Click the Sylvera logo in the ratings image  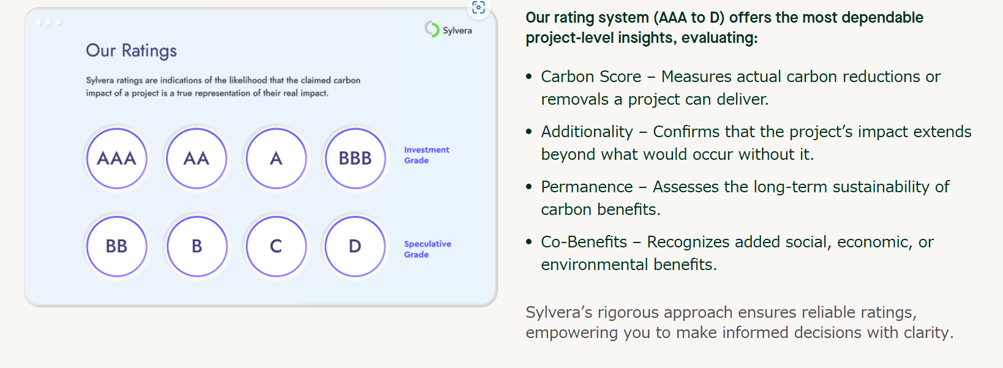point(448,29)
